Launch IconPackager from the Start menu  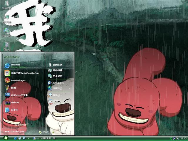point(15,80)
